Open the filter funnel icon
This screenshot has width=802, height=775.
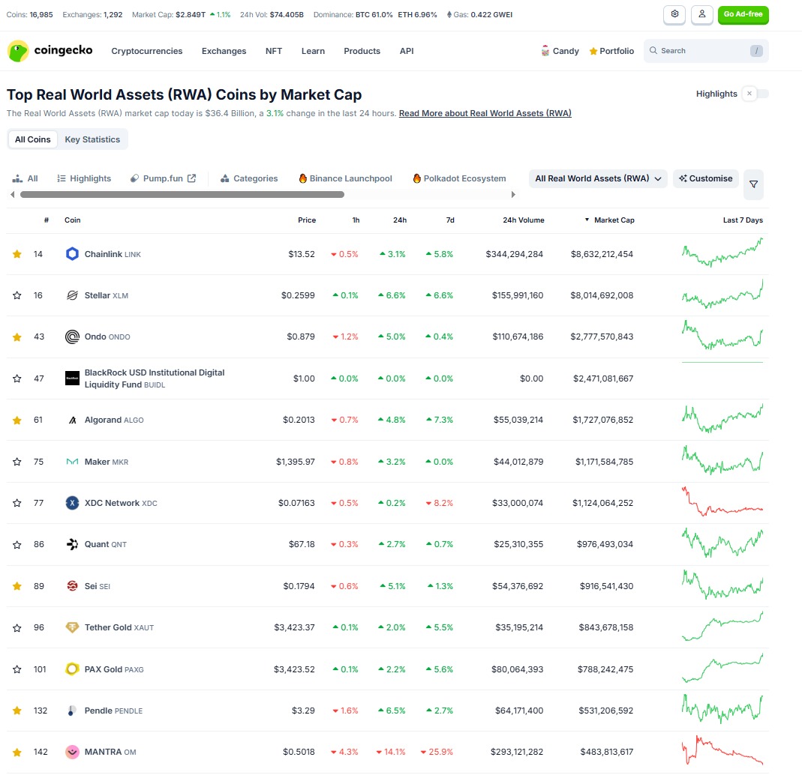pyautogui.click(x=753, y=184)
